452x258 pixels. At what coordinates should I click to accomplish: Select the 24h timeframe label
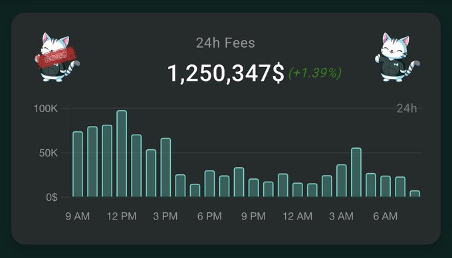point(407,108)
